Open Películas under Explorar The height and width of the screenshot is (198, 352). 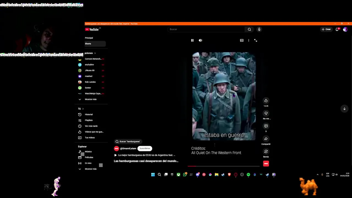click(x=89, y=157)
